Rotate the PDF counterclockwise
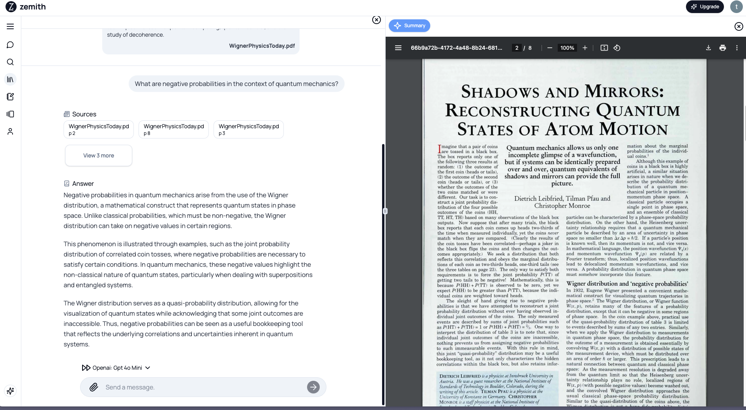 [617, 48]
